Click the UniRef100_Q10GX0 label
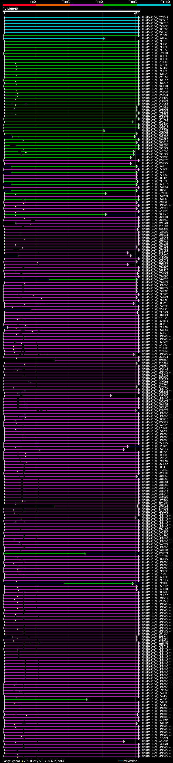Screen dimensions: 173x763 click(155, 62)
